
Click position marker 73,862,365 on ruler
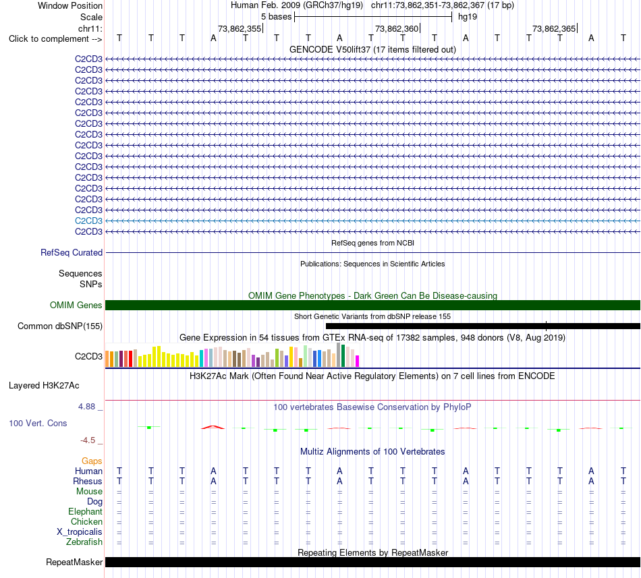[x=554, y=28]
